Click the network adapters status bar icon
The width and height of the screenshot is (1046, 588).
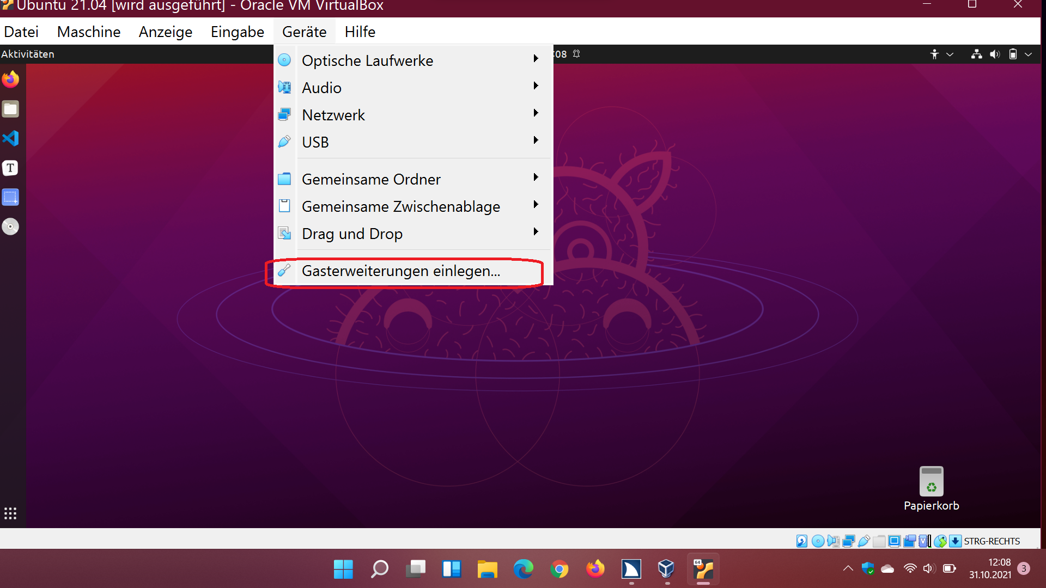point(848,541)
